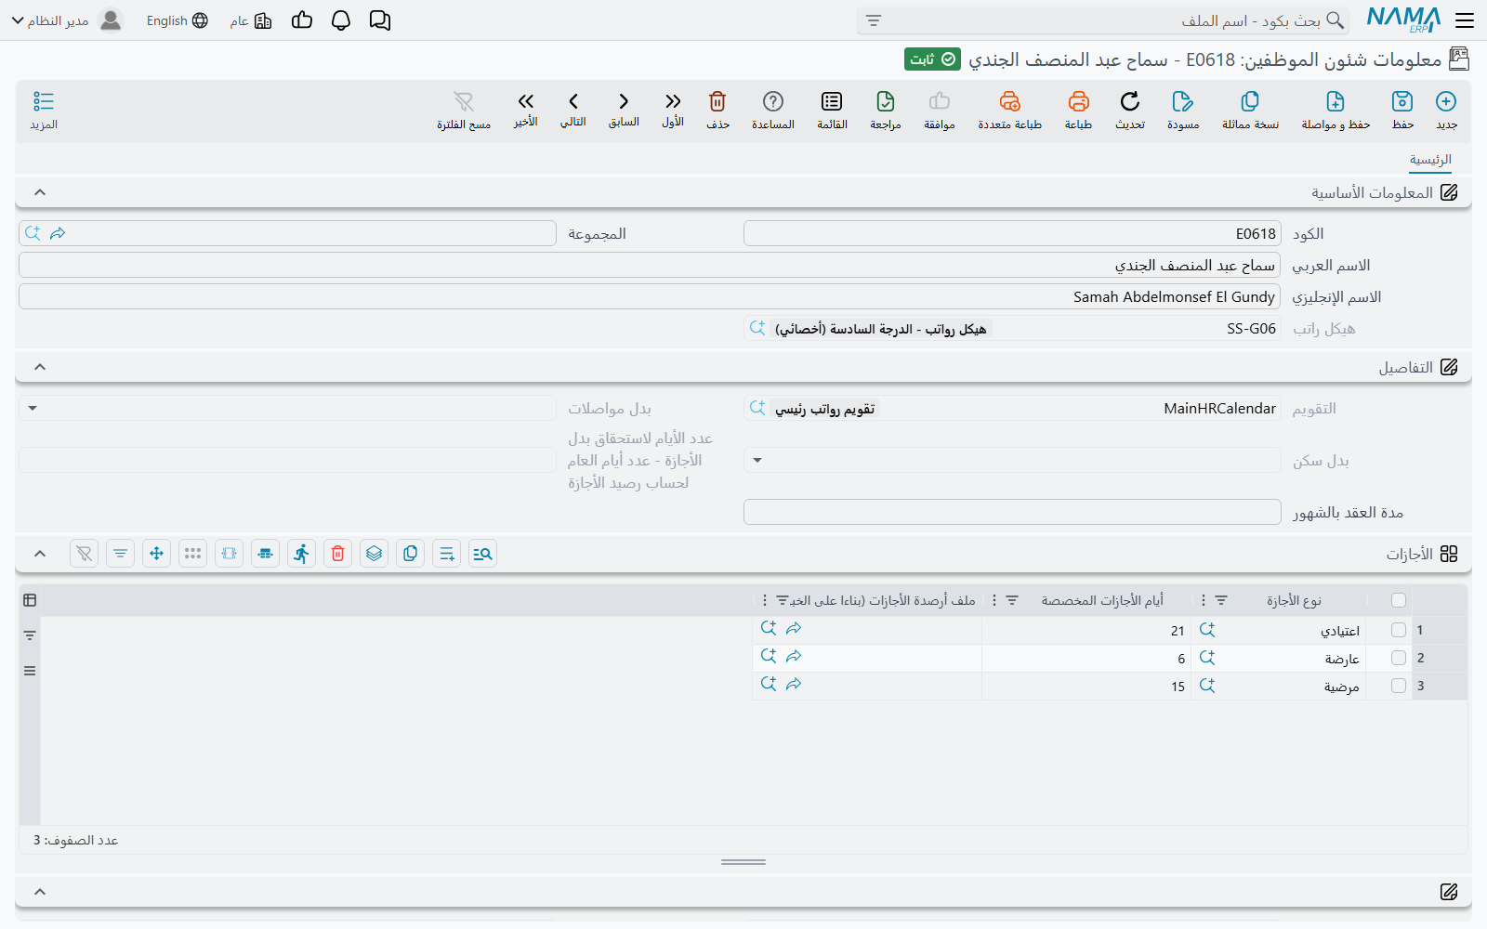Collapse the المعلومات الأساسية section
This screenshot has height=929, width=1487.
point(40,192)
